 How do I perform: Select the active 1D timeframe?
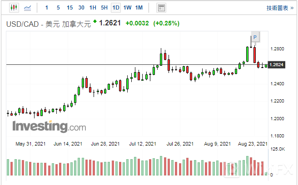coord(116,8)
